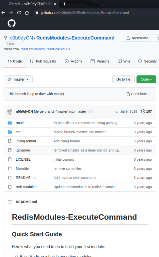Reload the page with refresh icon

[x=19, y=13]
